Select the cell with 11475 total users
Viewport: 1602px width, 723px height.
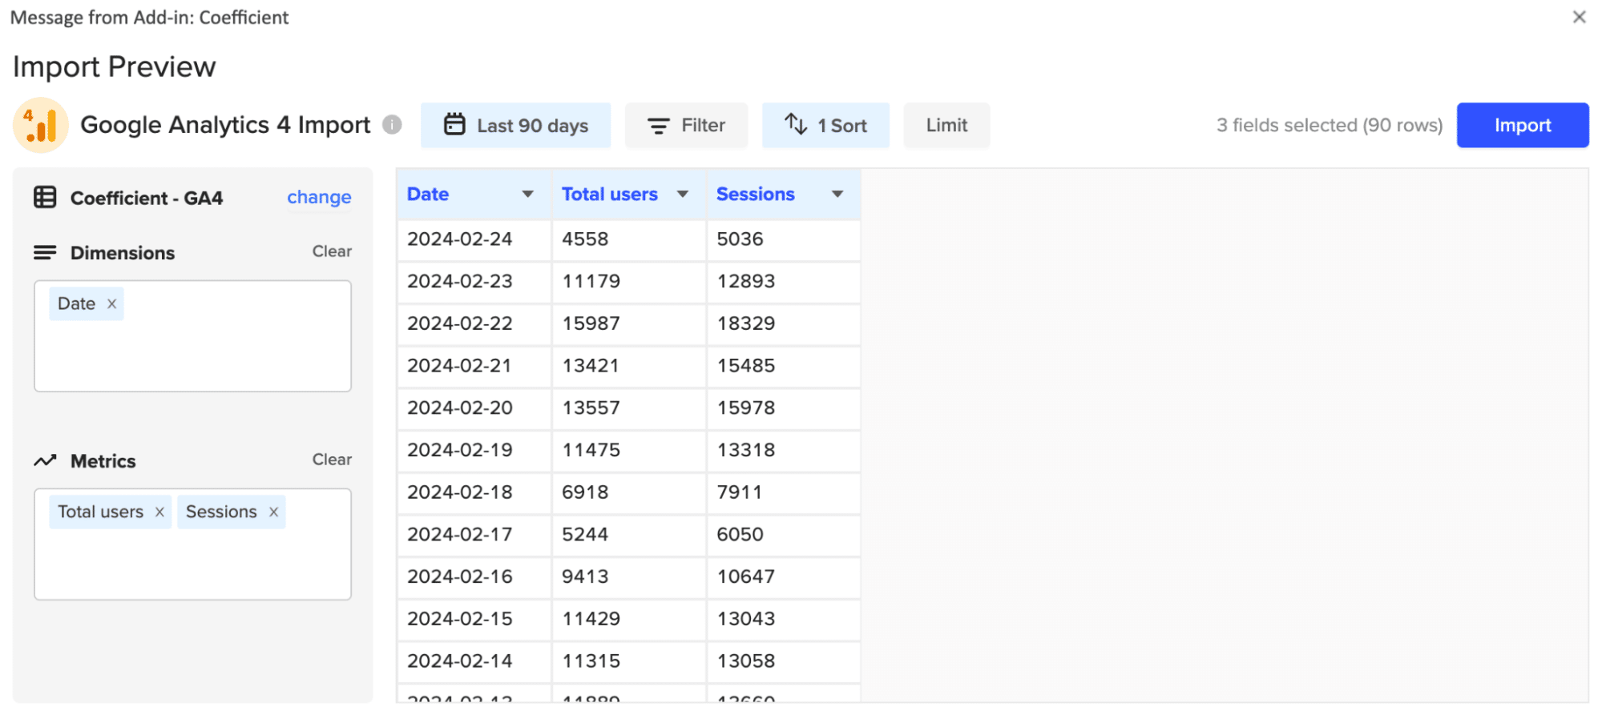click(x=628, y=451)
